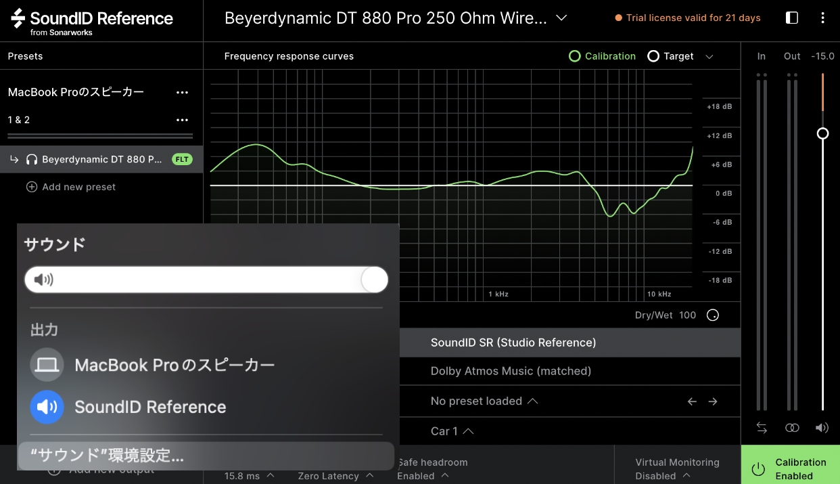Viewport: 840px width, 484px height.
Task: Go to next preset with right arrow
Action: coord(713,401)
